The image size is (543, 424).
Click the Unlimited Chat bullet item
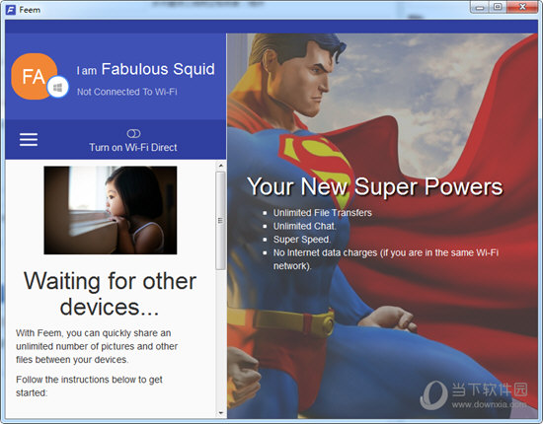(304, 226)
